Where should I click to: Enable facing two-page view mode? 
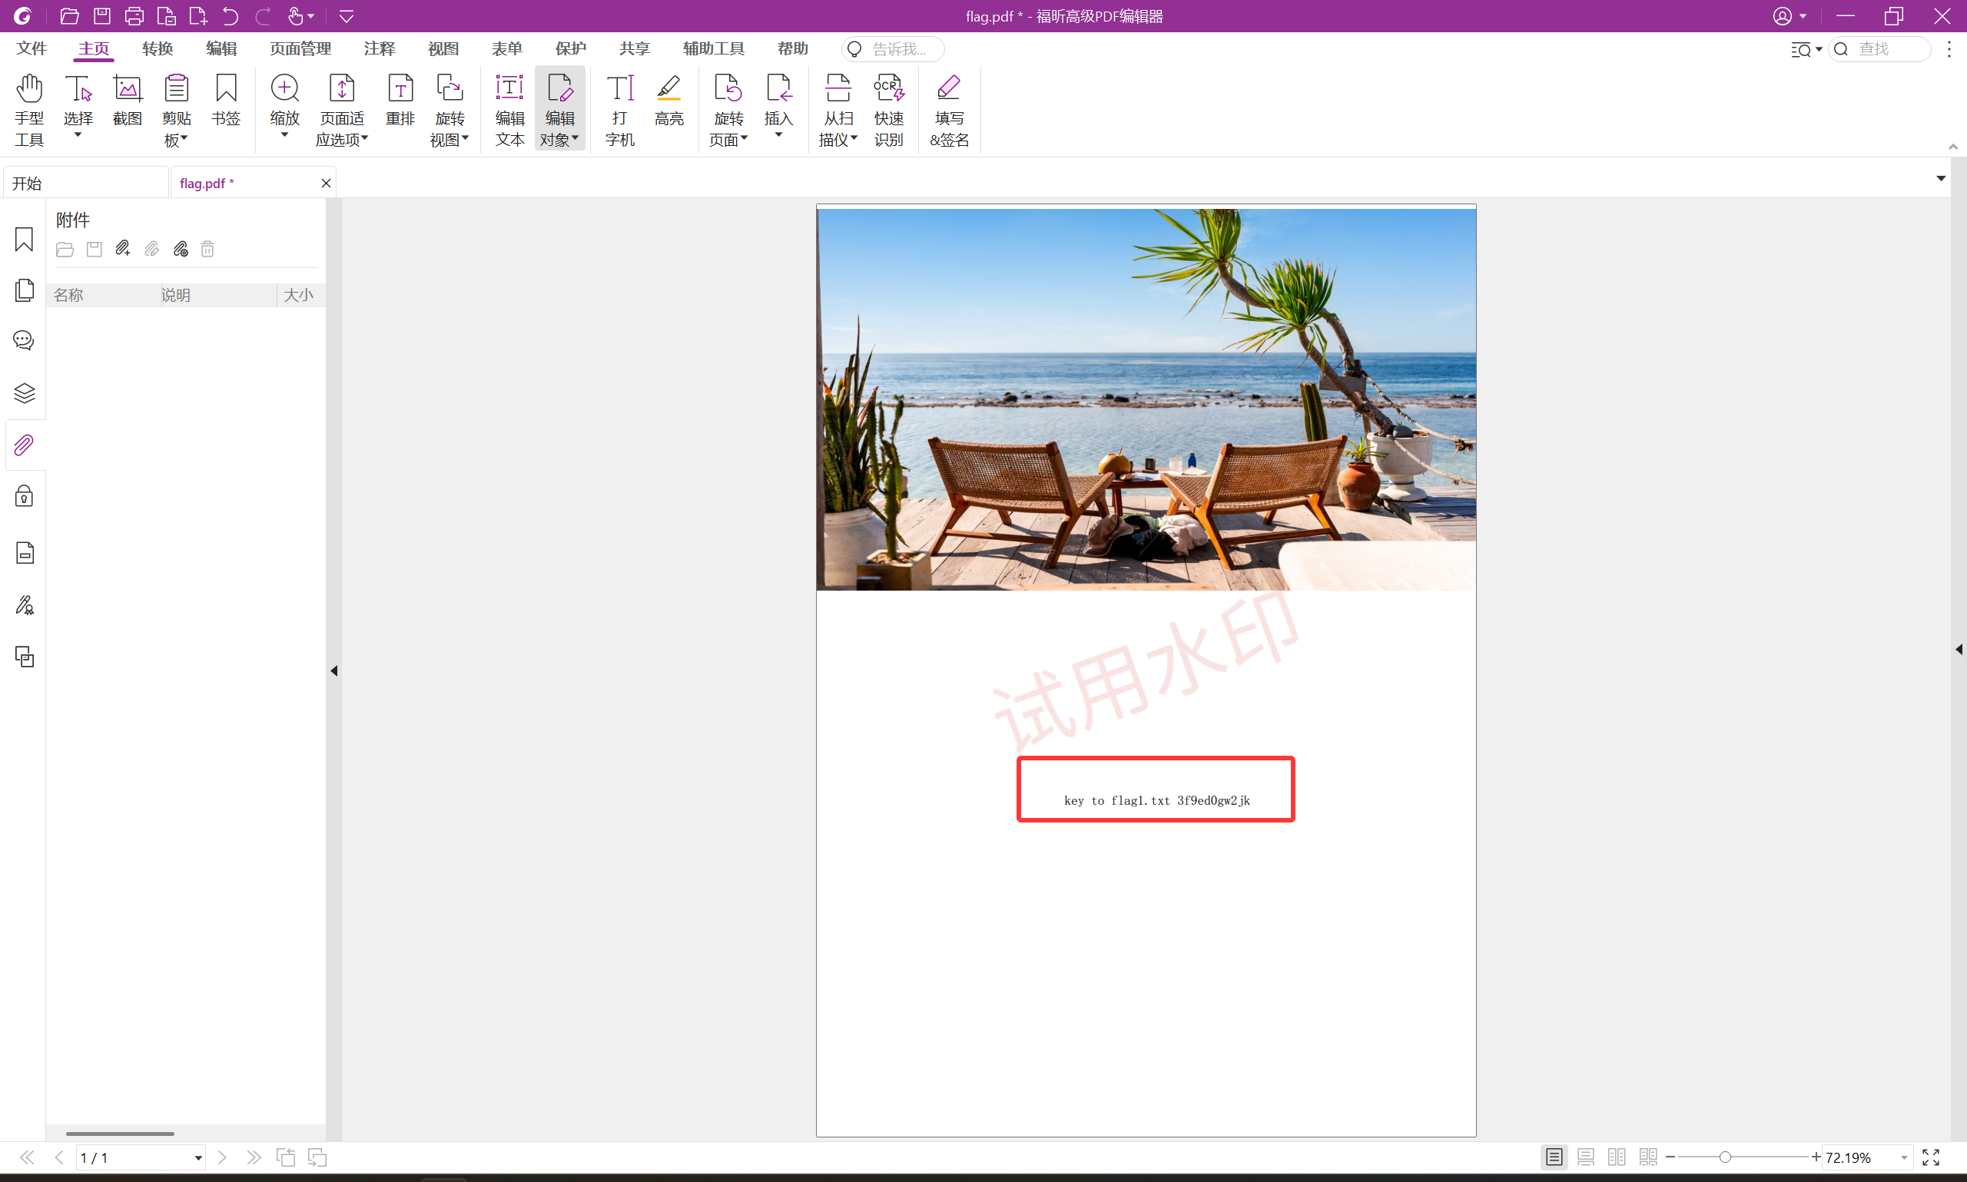click(1617, 1157)
